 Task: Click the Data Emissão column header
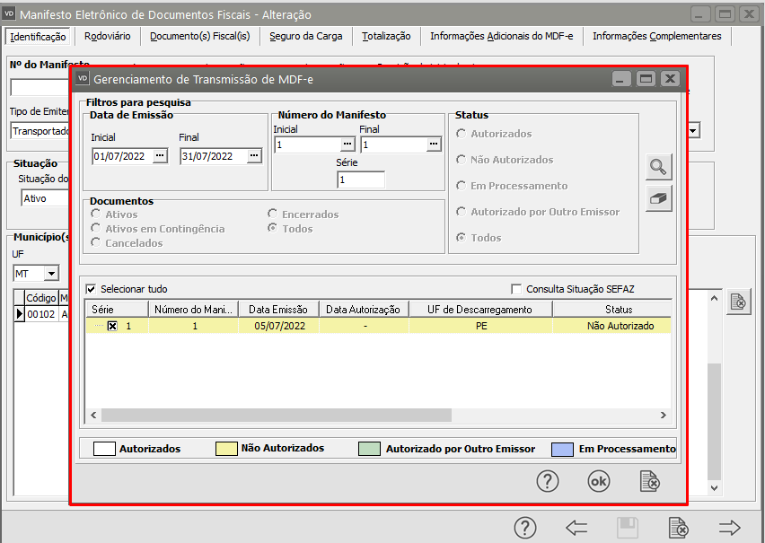click(278, 310)
